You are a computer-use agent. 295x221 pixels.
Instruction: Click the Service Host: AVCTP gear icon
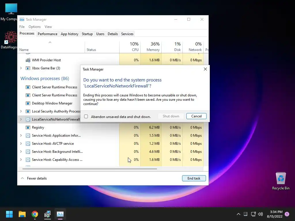(28, 144)
